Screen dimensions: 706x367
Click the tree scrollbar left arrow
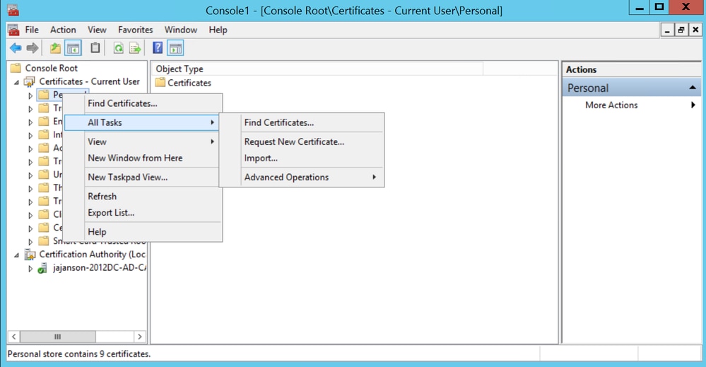14,337
